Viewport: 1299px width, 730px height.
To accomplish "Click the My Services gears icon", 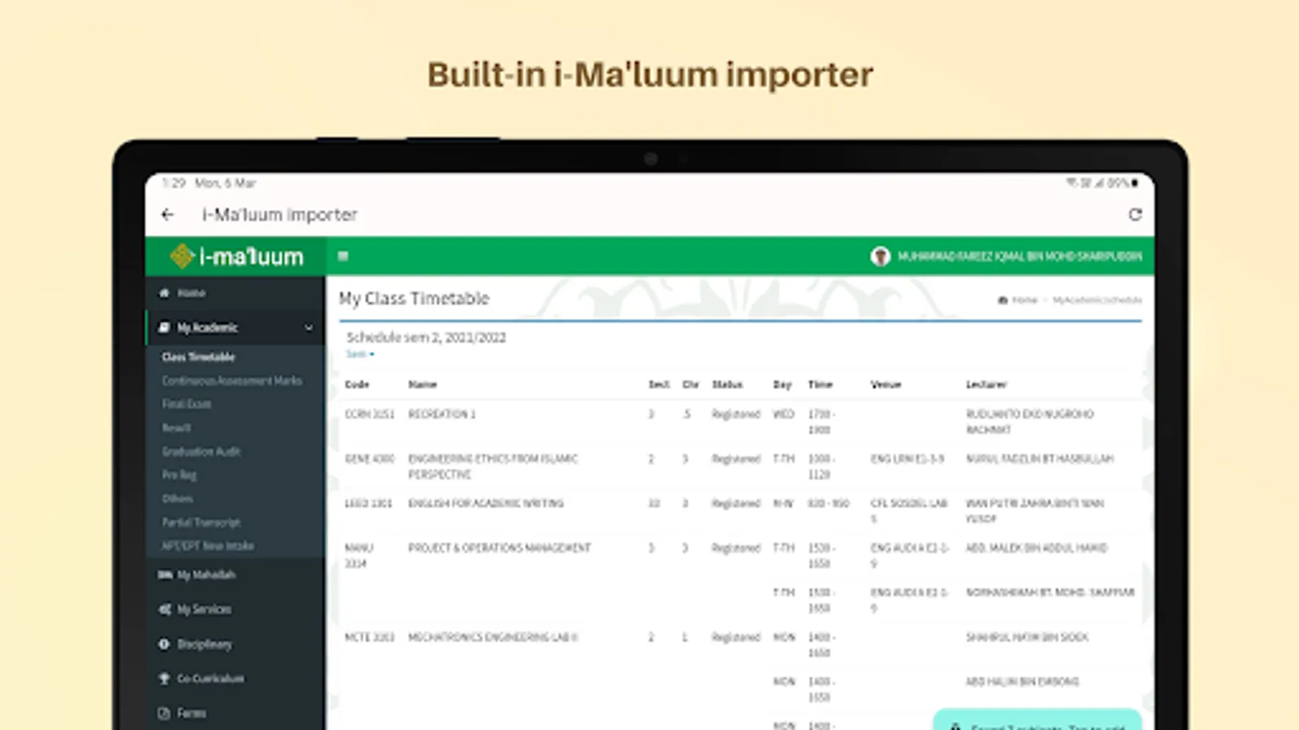I will pyautogui.click(x=165, y=609).
